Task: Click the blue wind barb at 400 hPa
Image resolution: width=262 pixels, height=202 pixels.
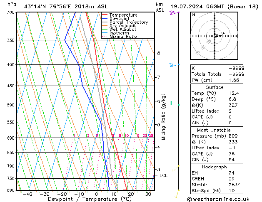Action: coord(173,65)
